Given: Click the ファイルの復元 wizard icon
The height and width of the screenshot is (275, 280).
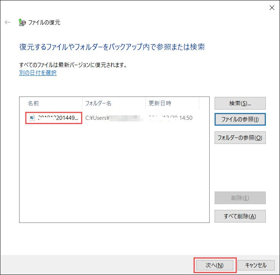Looking at the screenshot, I should coord(22,22).
